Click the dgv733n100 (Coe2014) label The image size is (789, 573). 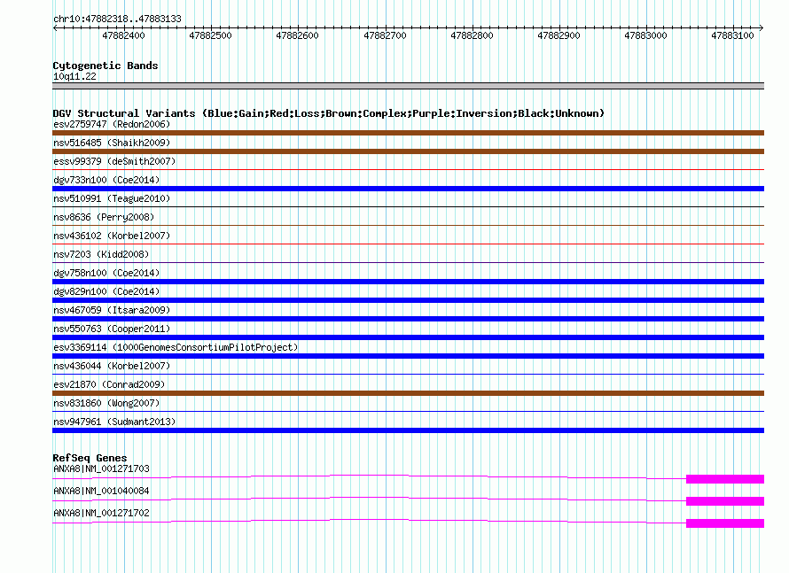tap(106, 180)
